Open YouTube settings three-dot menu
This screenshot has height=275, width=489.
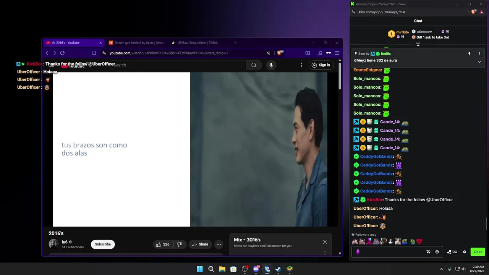coord(301,65)
